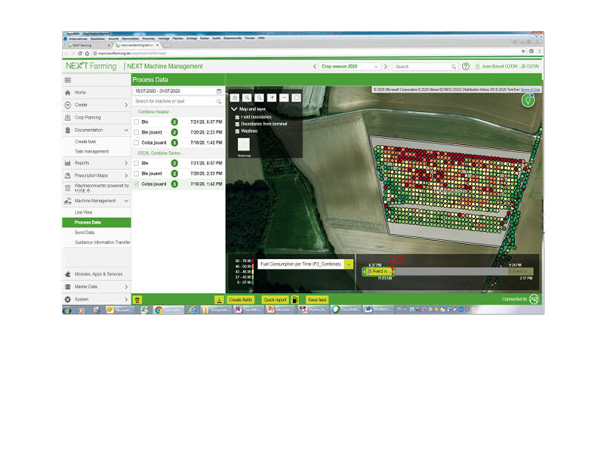Select Create task under Documentation
The width and height of the screenshot is (604, 453).
(x=85, y=142)
